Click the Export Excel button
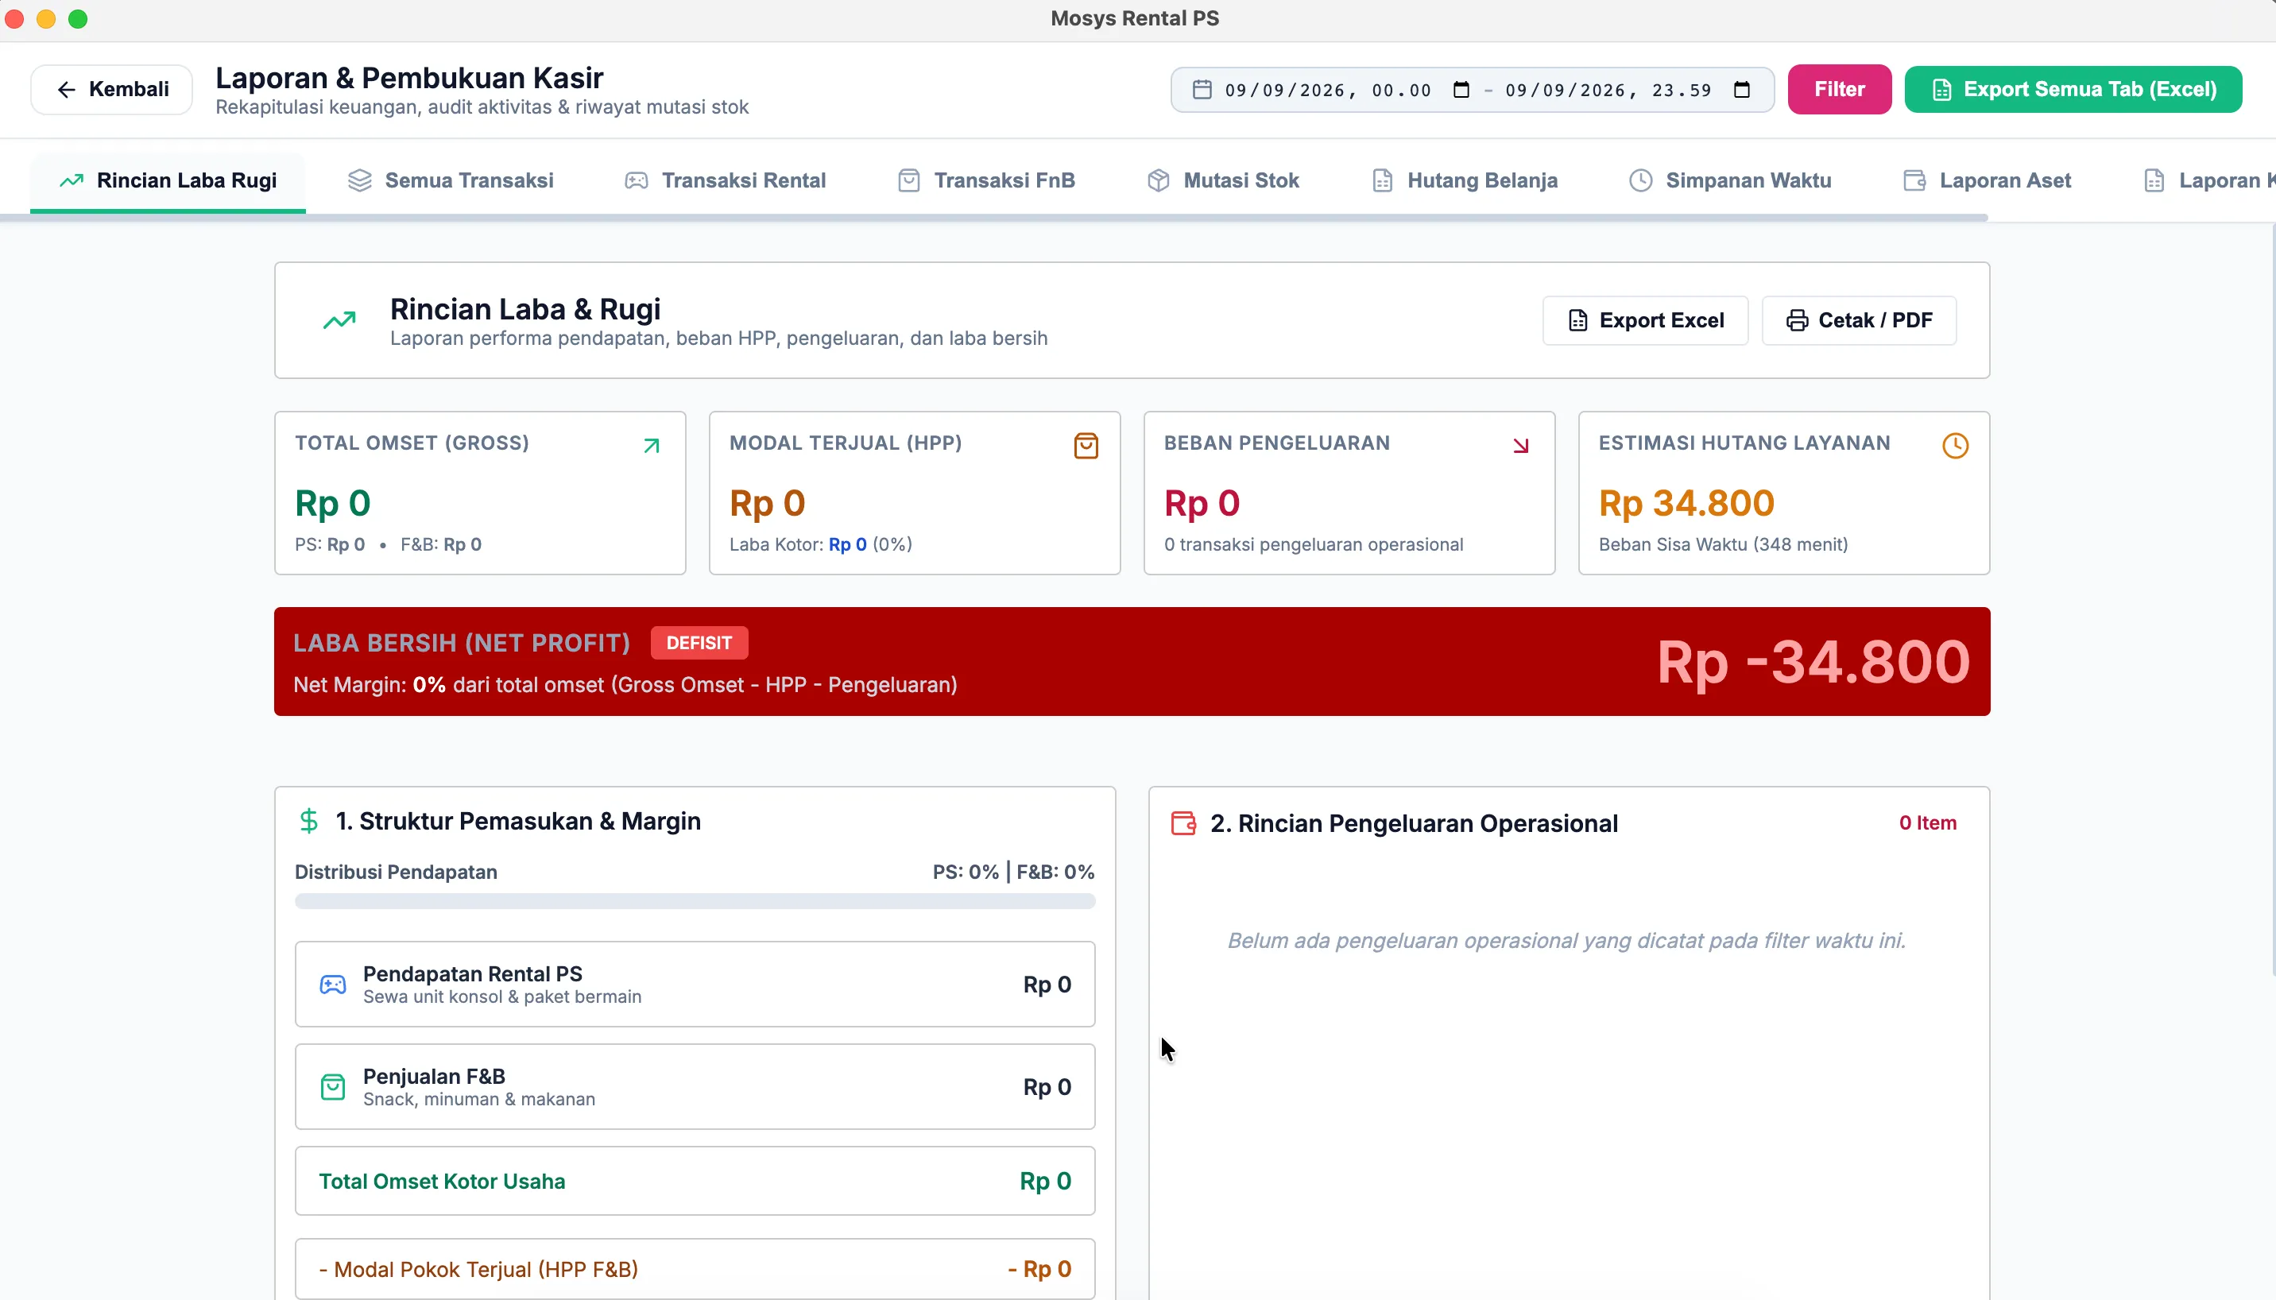 1645,320
